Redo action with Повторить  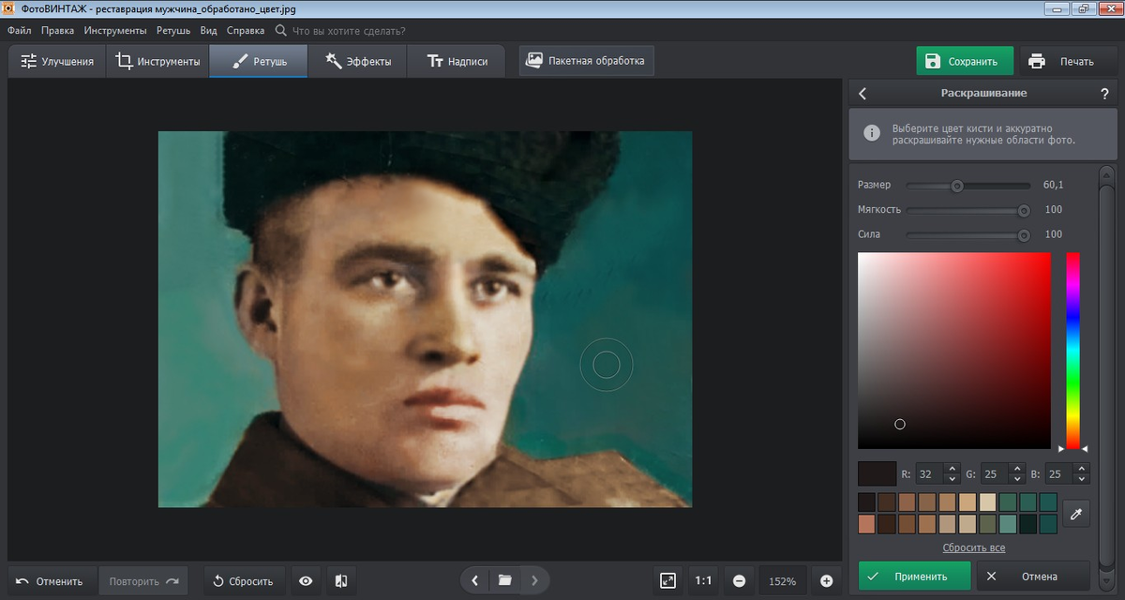[x=144, y=580]
